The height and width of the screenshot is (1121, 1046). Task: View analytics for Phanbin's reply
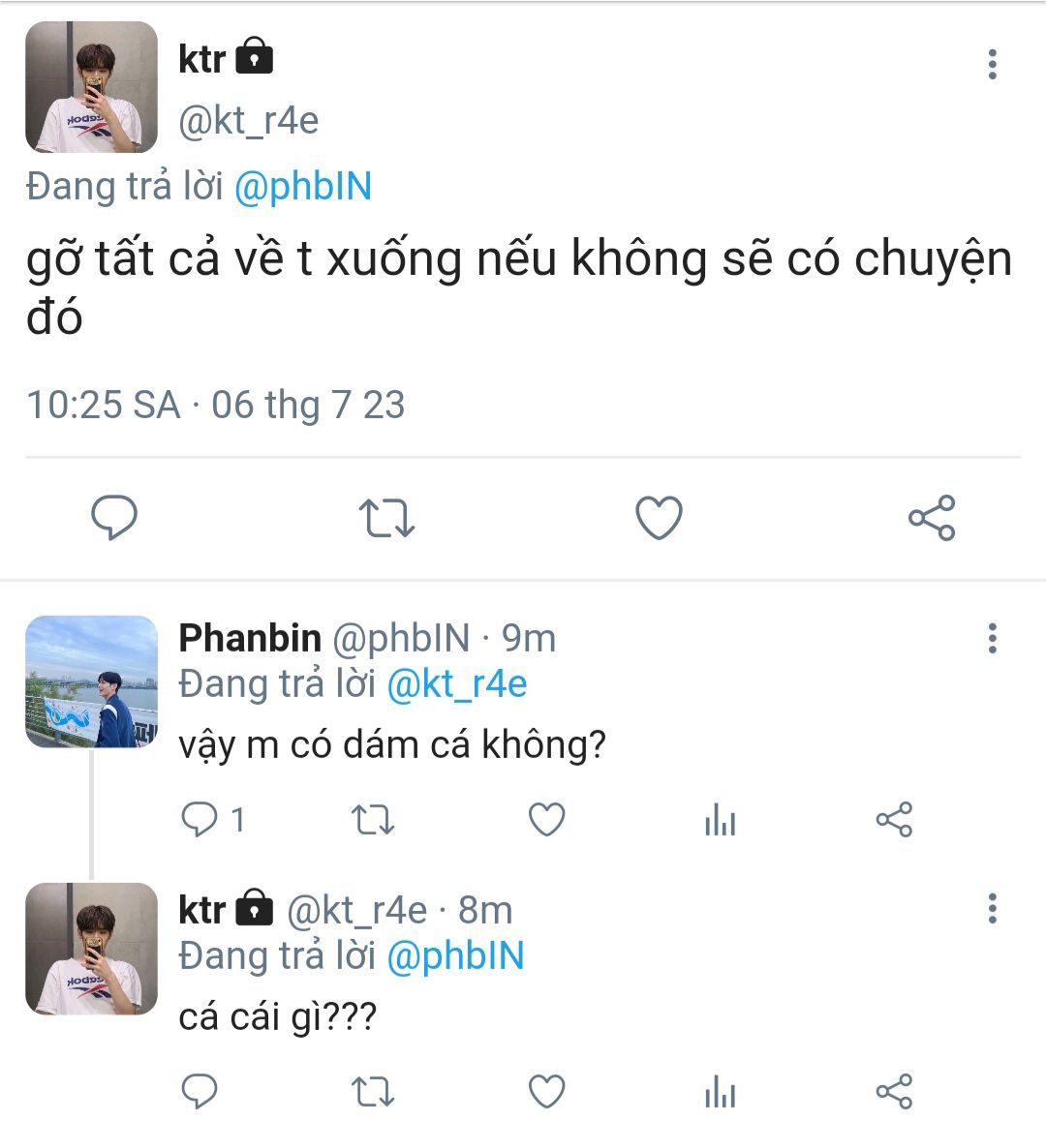pos(721,822)
